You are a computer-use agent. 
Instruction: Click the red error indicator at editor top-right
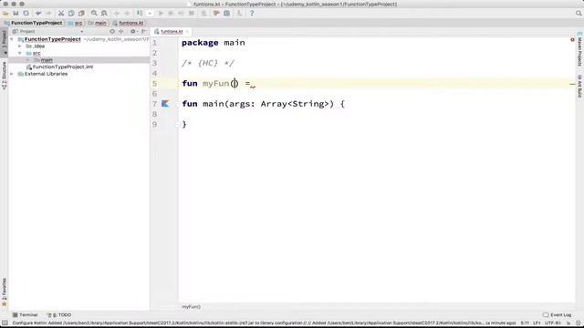[x=572, y=39]
